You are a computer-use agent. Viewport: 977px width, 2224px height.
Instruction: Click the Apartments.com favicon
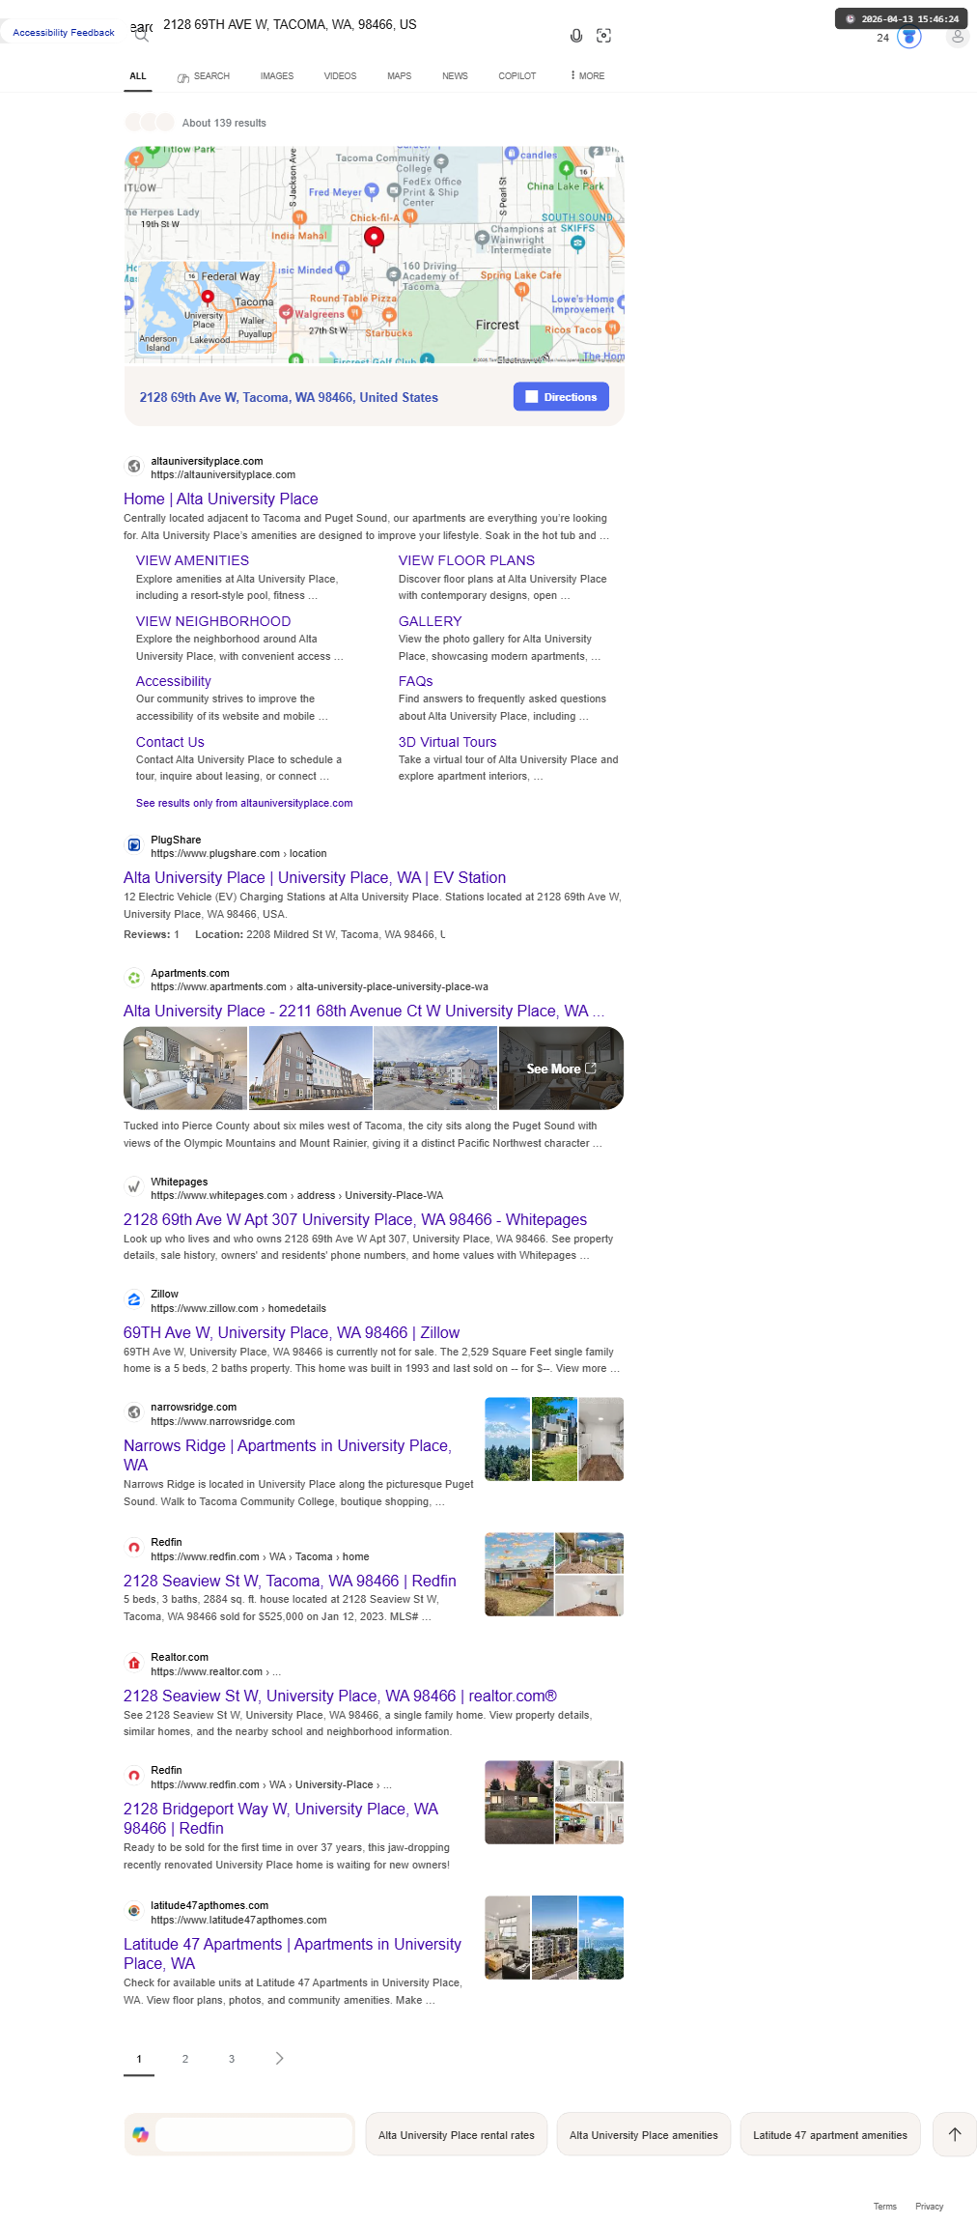134,979
